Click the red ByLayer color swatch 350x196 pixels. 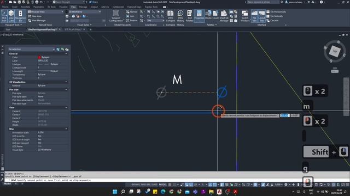click(39, 57)
